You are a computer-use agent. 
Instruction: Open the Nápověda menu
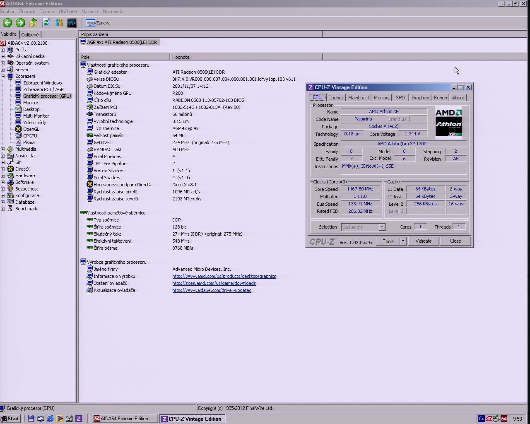click(x=113, y=12)
